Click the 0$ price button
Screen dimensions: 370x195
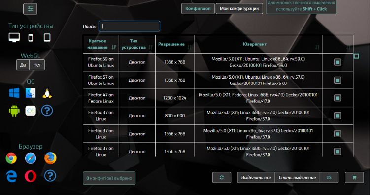pyautogui.click(x=329, y=178)
